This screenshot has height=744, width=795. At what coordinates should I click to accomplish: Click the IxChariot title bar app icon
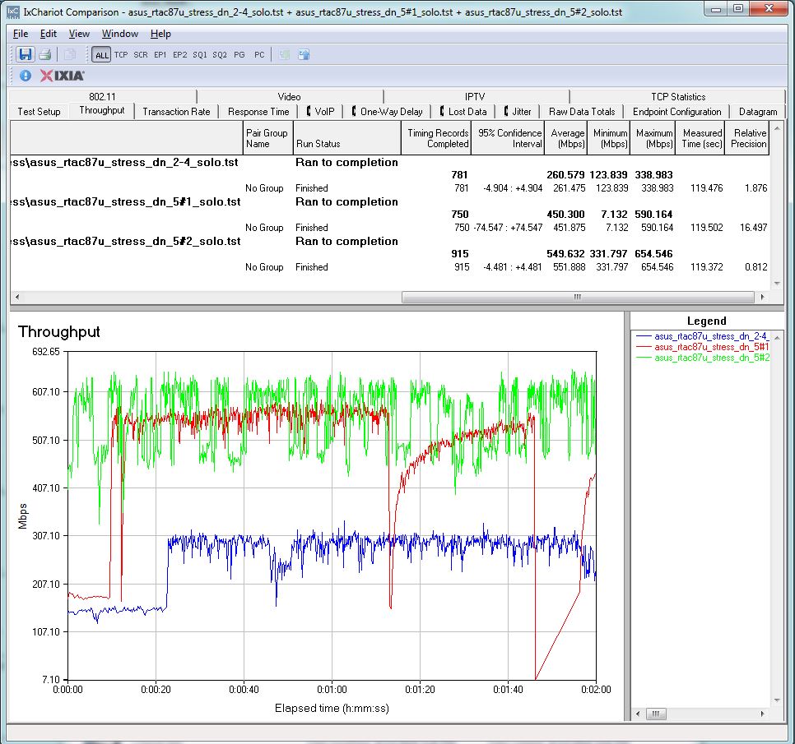(x=12, y=12)
